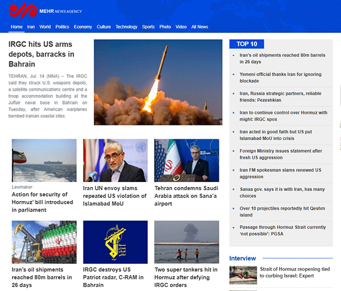Click the 'Lawmaker:' label above Hormuz bill headline

(x=22, y=187)
